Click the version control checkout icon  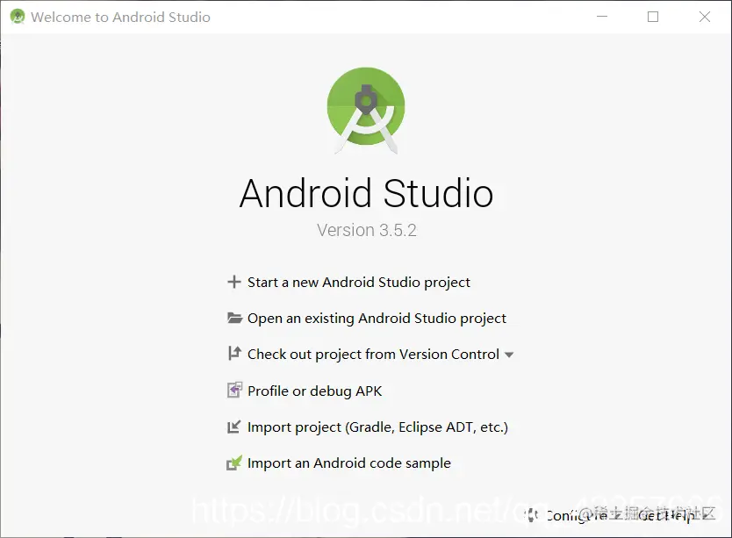(234, 354)
